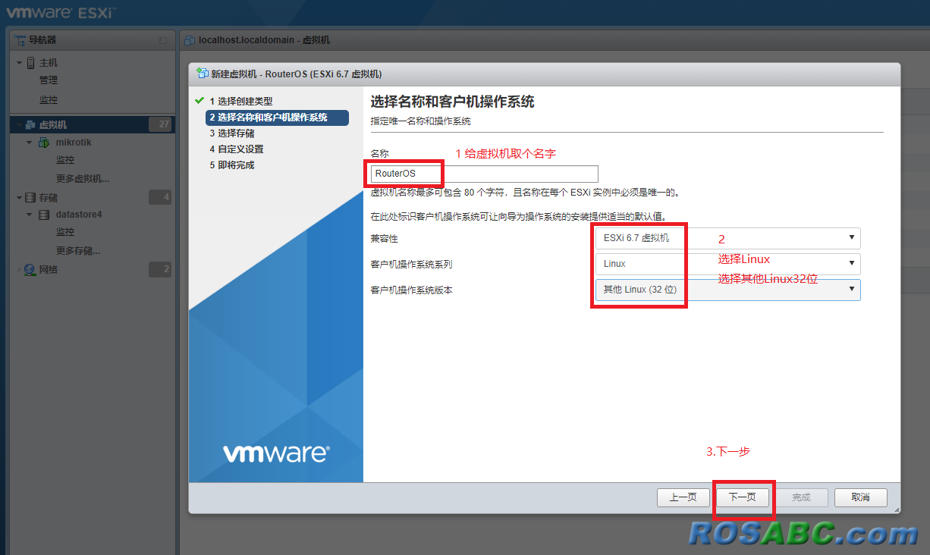Click the storage icon beside 存储
Image resolution: width=930 pixels, height=555 pixels.
[x=31, y=197]
